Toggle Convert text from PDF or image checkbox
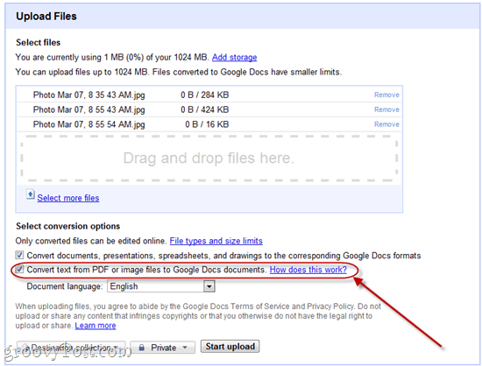Viewport: 482px width, 366px height. pos(19,270)
